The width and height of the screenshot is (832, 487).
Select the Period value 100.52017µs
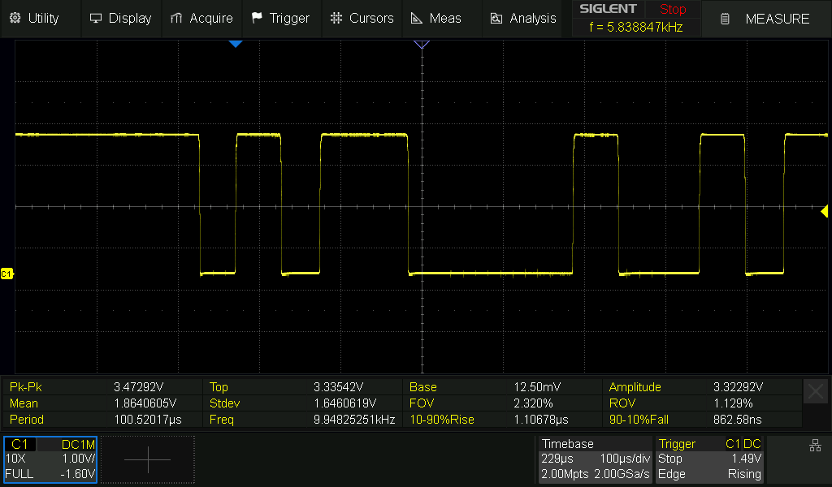pos(148,419)
